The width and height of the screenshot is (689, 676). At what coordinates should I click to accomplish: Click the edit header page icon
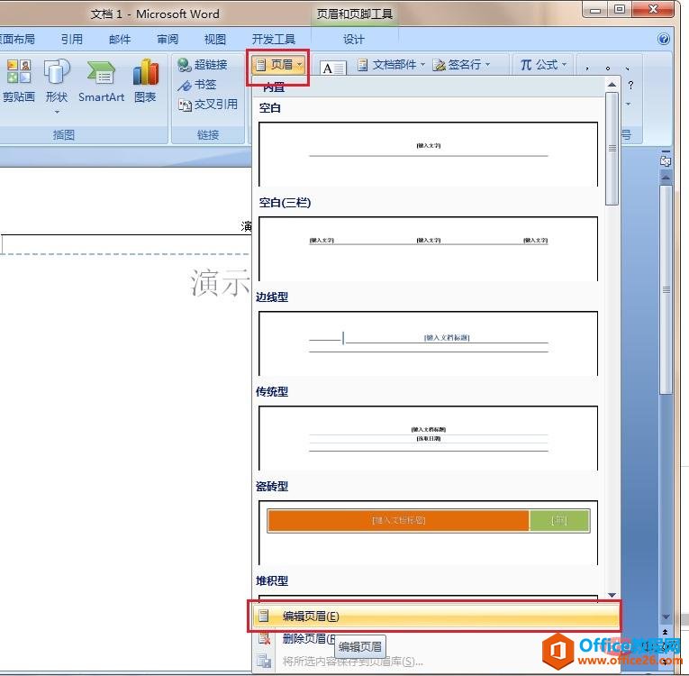coord(264,616)
